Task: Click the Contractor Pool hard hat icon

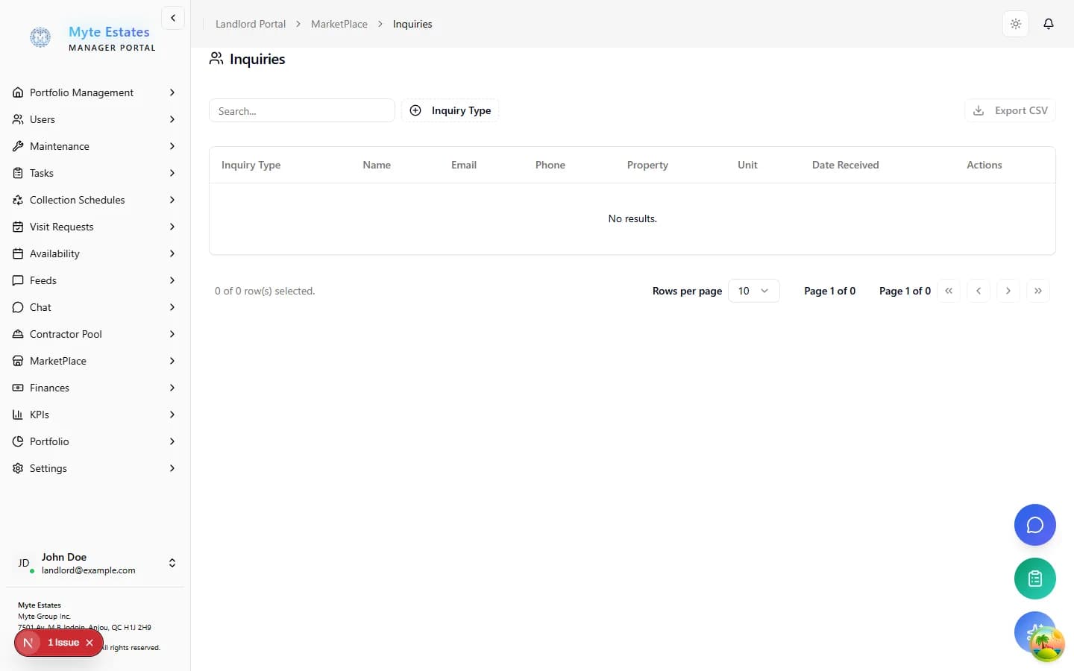Action: 18,334
